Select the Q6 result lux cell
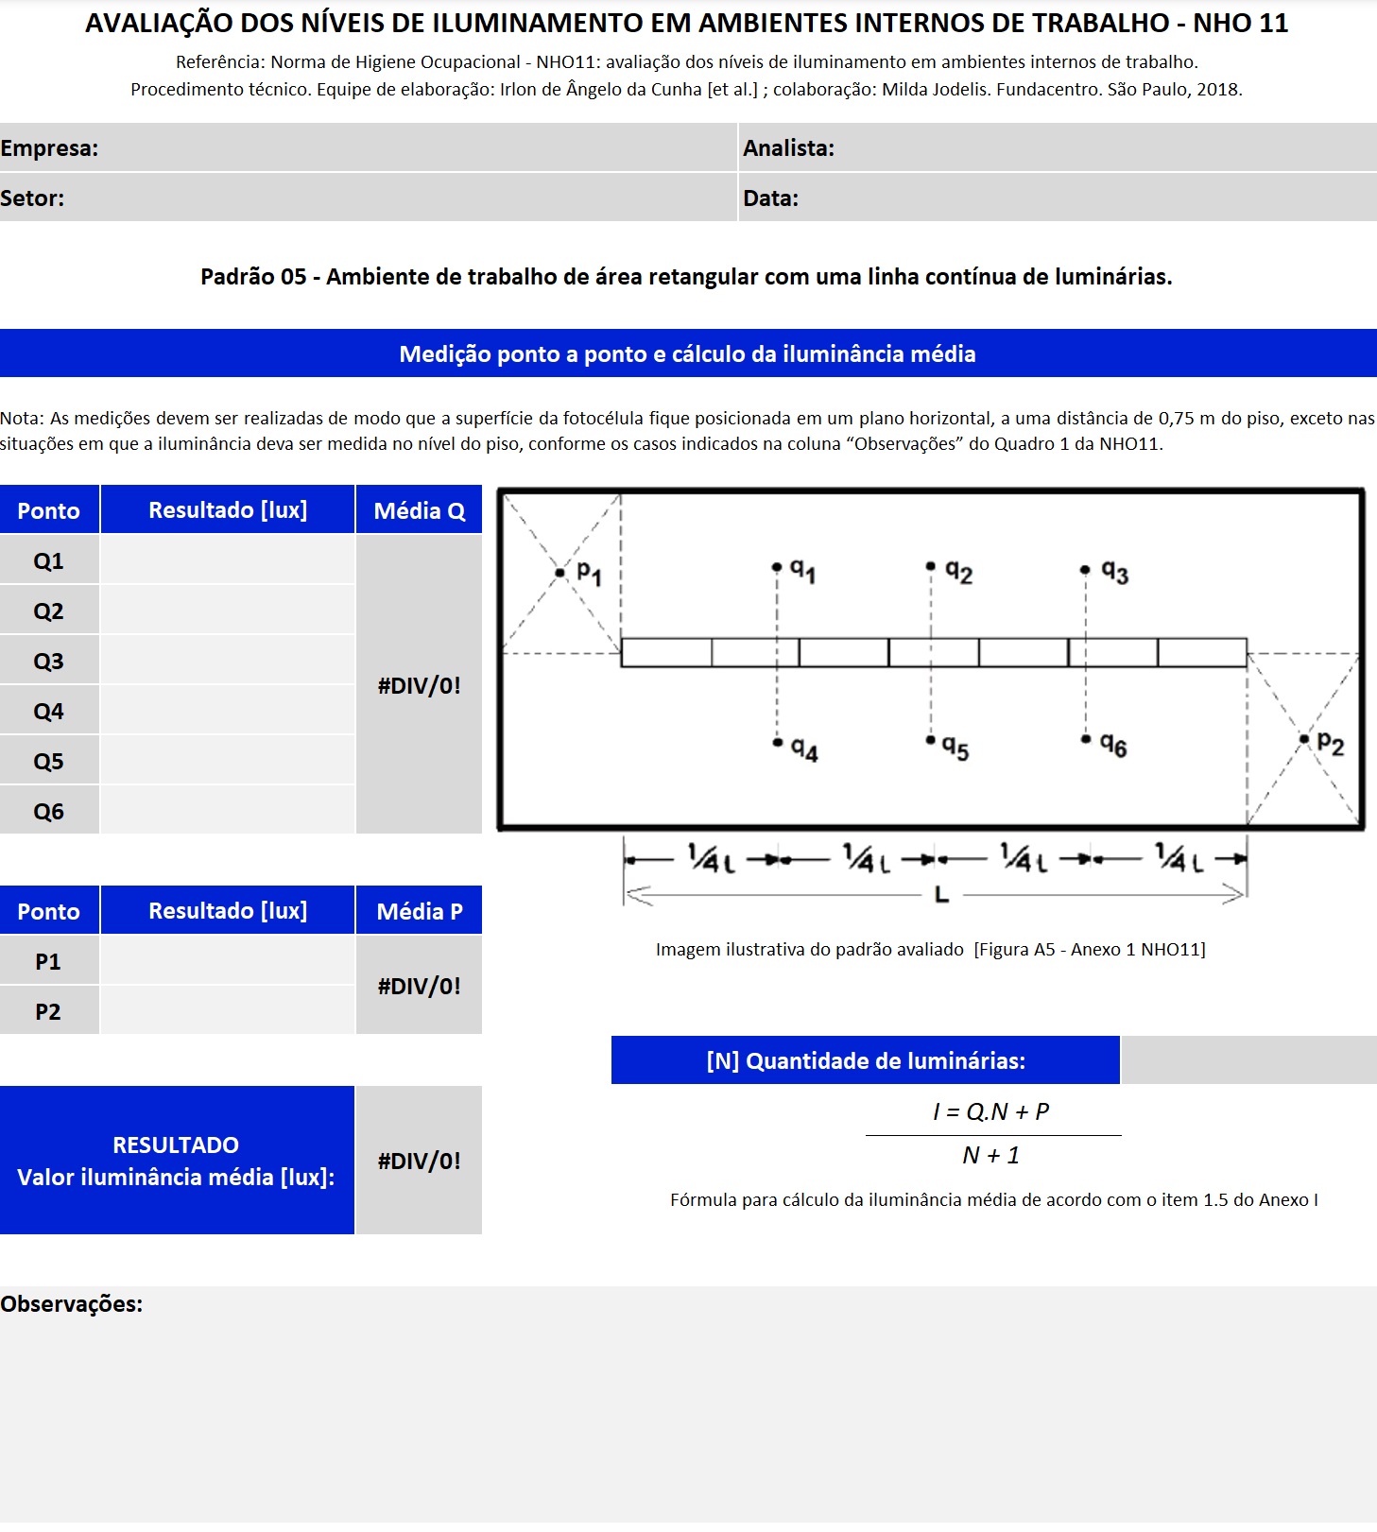This screenshot has height=1532, width=1377. (227, 811)
